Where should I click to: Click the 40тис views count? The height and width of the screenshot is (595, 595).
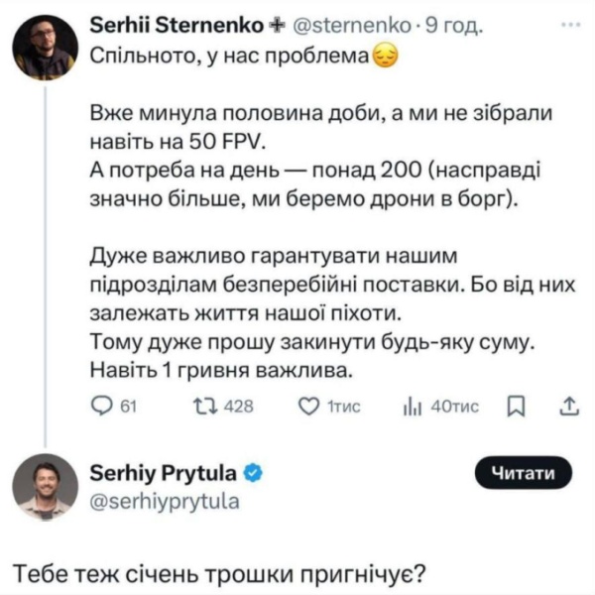(x=453, y=405)
